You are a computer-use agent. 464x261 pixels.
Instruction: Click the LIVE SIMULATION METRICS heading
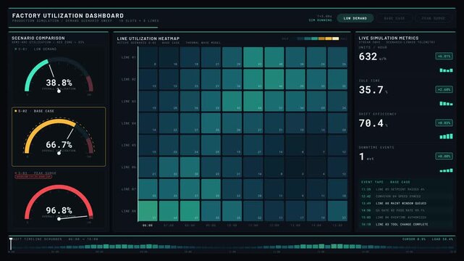click(389, 38)
